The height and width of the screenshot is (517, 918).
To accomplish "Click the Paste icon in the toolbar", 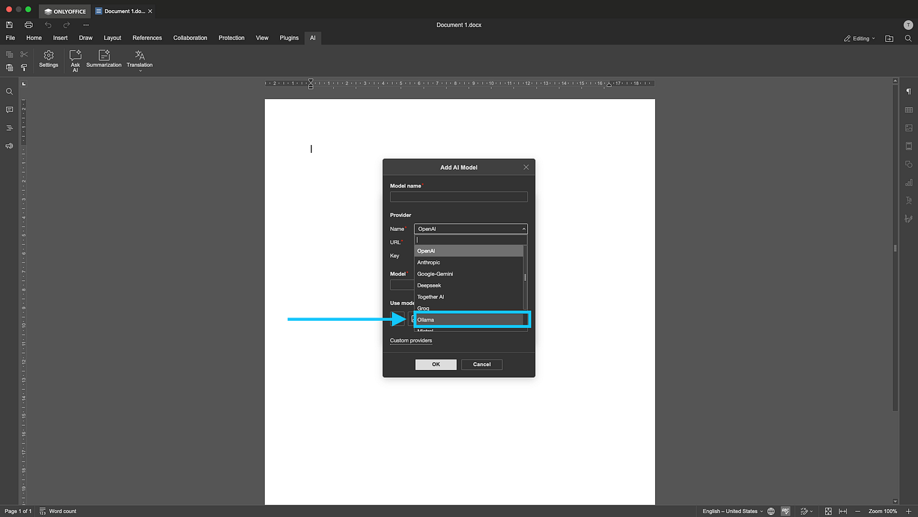I will pyautogui.click(x=9, y=68).
